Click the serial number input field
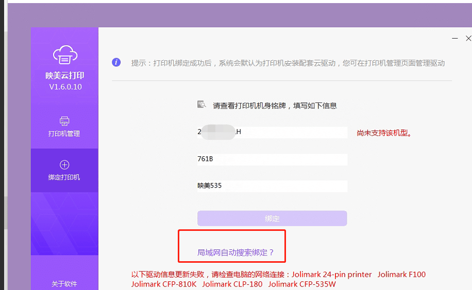Image resolution: width=472 pixels, height=290 pixels. [x=272, y=132]
